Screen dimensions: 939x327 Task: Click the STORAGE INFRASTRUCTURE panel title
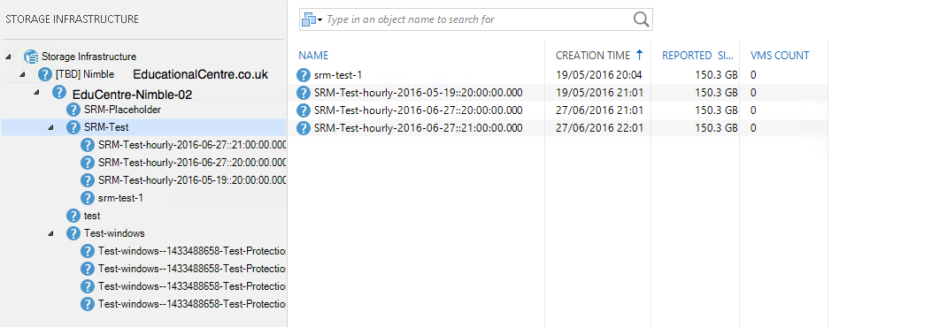pos(72,19)
